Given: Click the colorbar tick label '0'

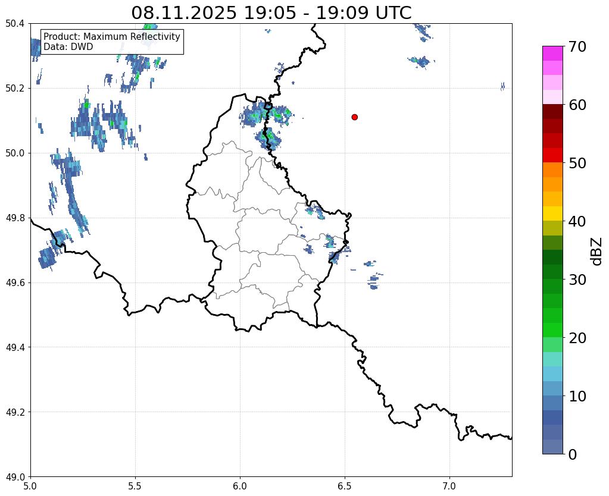Looking at the screenshot, I should pos(573,454).
